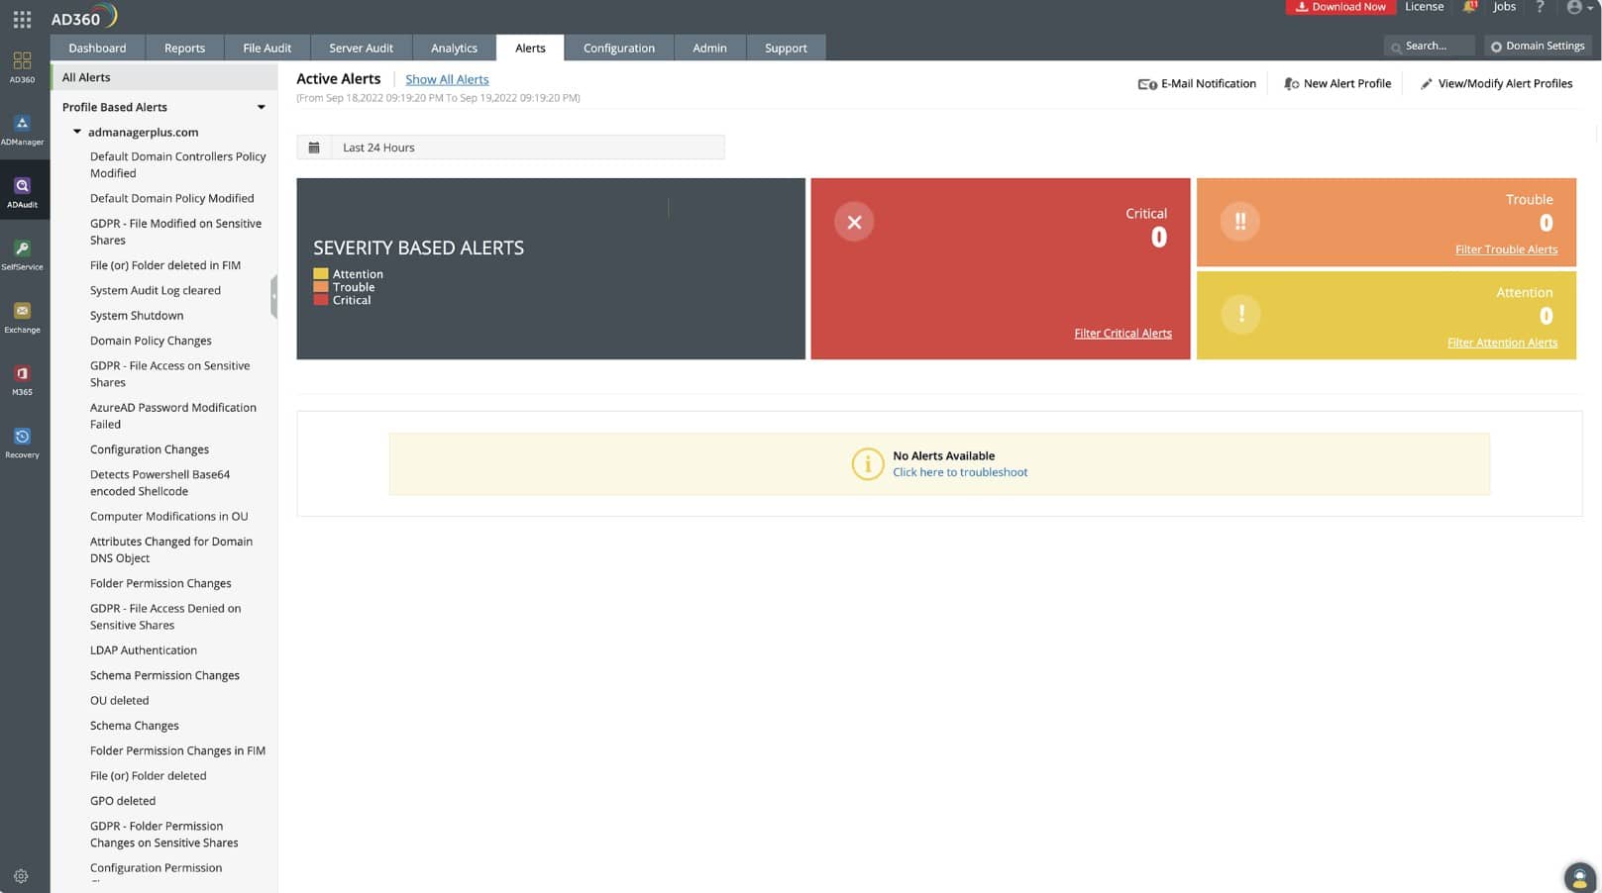Open the support chat avatar icon
Screen dimensions: 1602x893
point(1579,877)
